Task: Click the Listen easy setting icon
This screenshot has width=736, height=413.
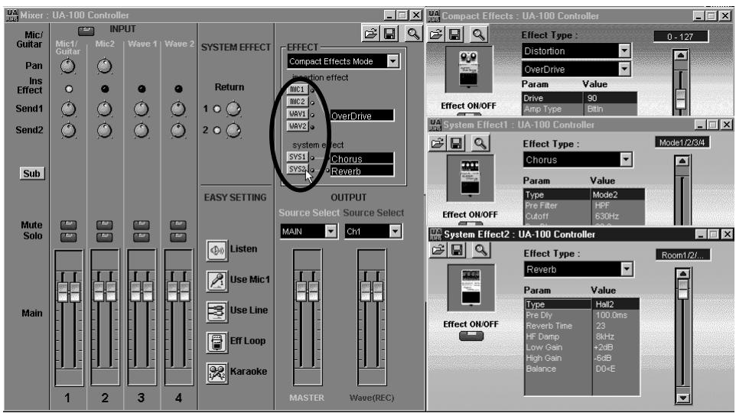Action: (217, 250)
